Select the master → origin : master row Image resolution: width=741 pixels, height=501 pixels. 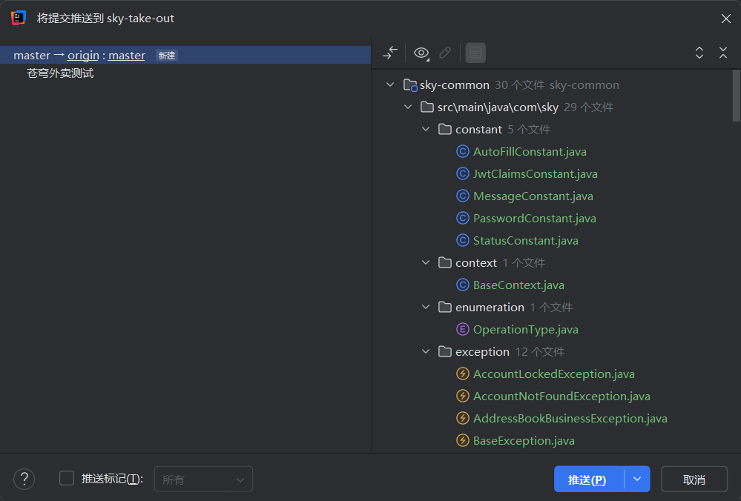click(185, 56)
